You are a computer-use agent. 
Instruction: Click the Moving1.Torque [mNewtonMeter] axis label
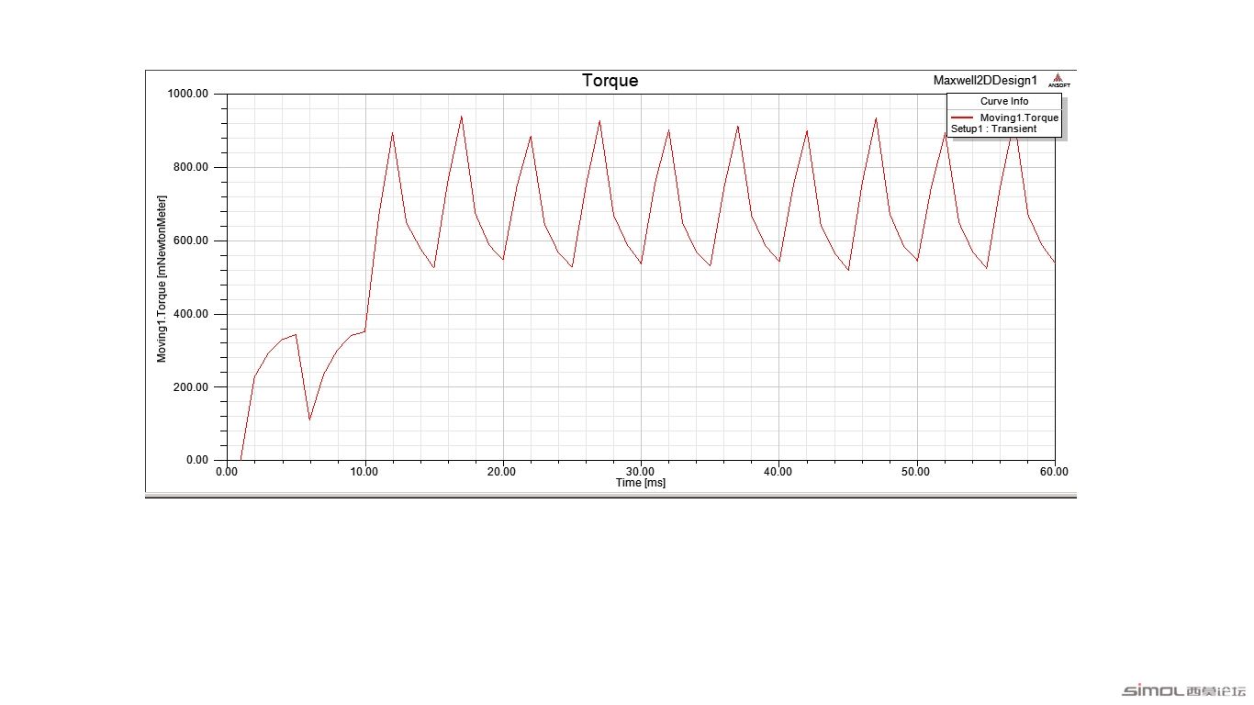point(162,278)
